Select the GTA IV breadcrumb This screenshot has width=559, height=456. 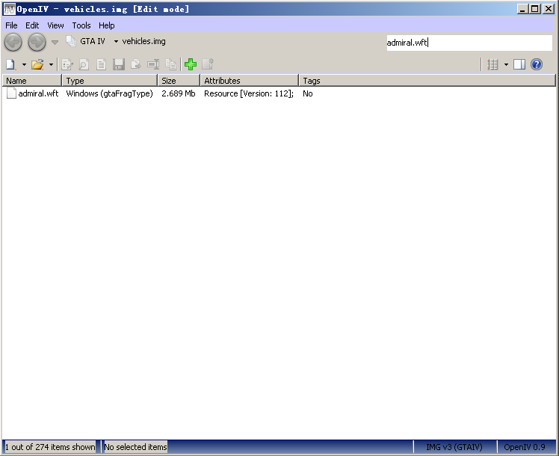pyautogui.click(x=93, y=41)
